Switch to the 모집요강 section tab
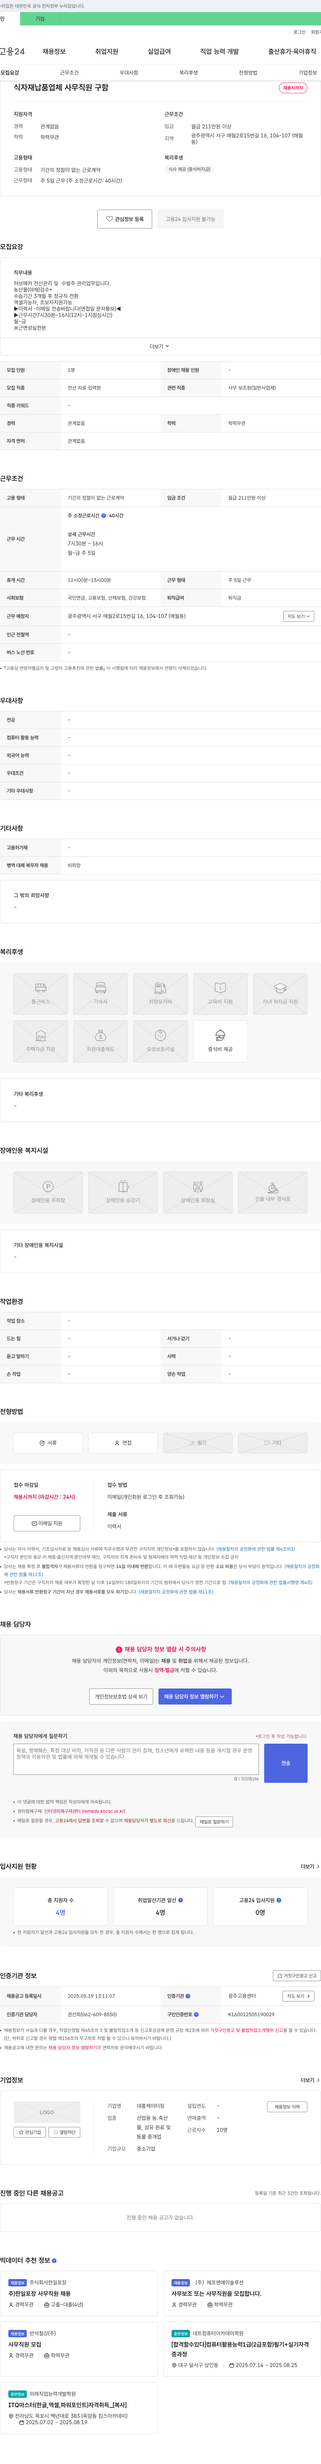The image size is (321, 2464). point(10,73)
